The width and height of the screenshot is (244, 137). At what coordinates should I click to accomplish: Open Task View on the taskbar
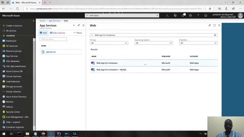(x=11, y=134)
